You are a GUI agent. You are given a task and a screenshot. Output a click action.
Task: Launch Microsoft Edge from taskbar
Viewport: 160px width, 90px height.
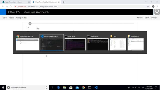pyautogui.click(x=58, y=87)
